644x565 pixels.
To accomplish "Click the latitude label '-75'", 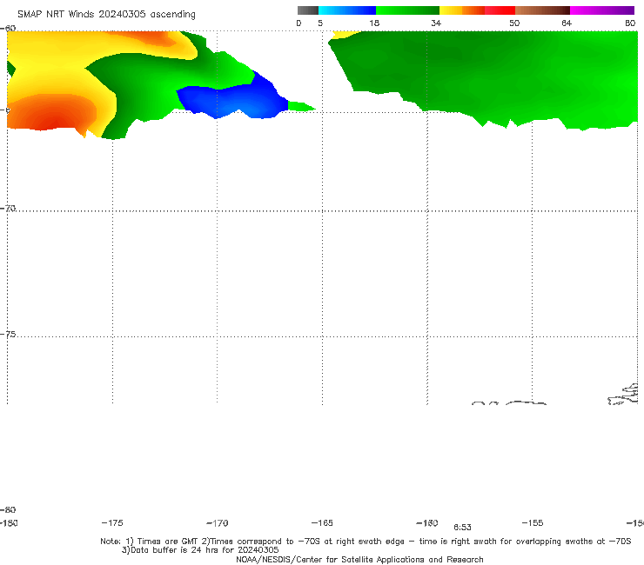I will click(x=8, y=334).
